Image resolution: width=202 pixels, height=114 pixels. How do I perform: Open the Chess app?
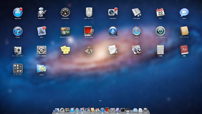(89, 50)
